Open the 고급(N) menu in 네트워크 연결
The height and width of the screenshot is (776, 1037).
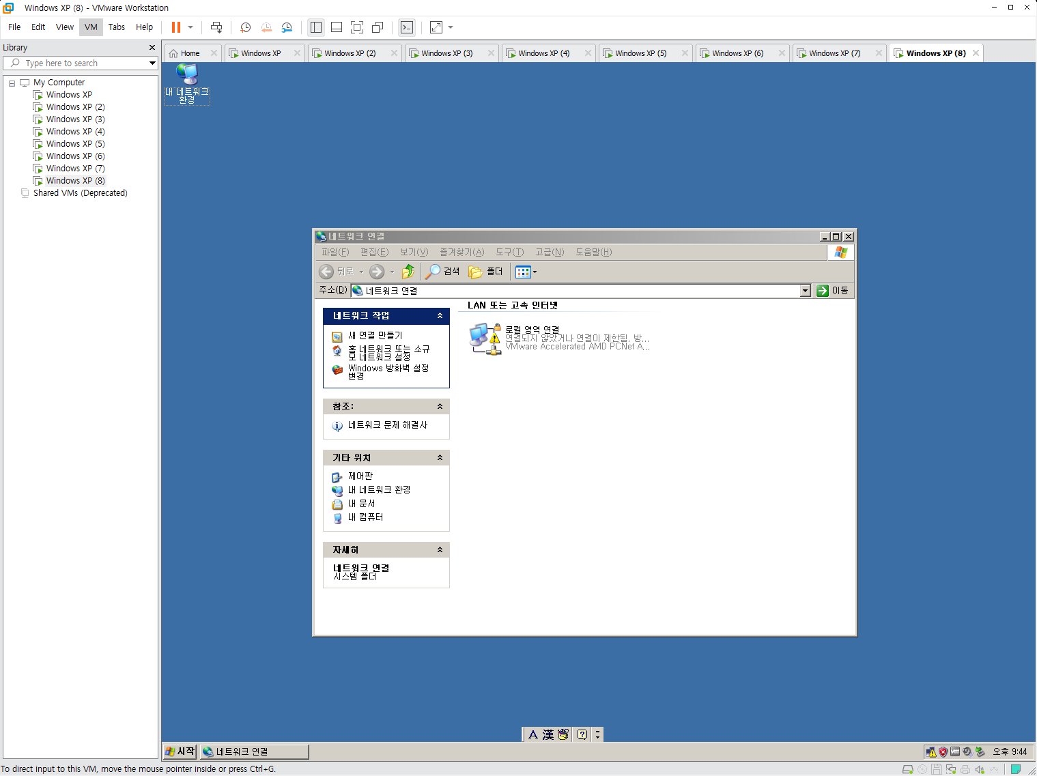coord(550,253)
